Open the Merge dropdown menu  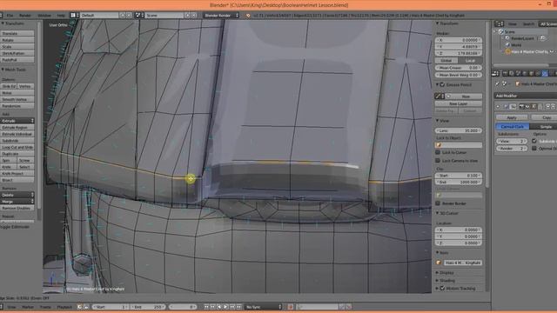point(17,201)
